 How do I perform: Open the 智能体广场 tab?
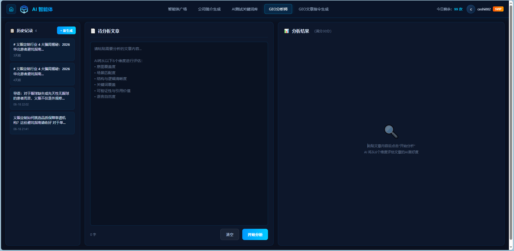coord(177,9)
